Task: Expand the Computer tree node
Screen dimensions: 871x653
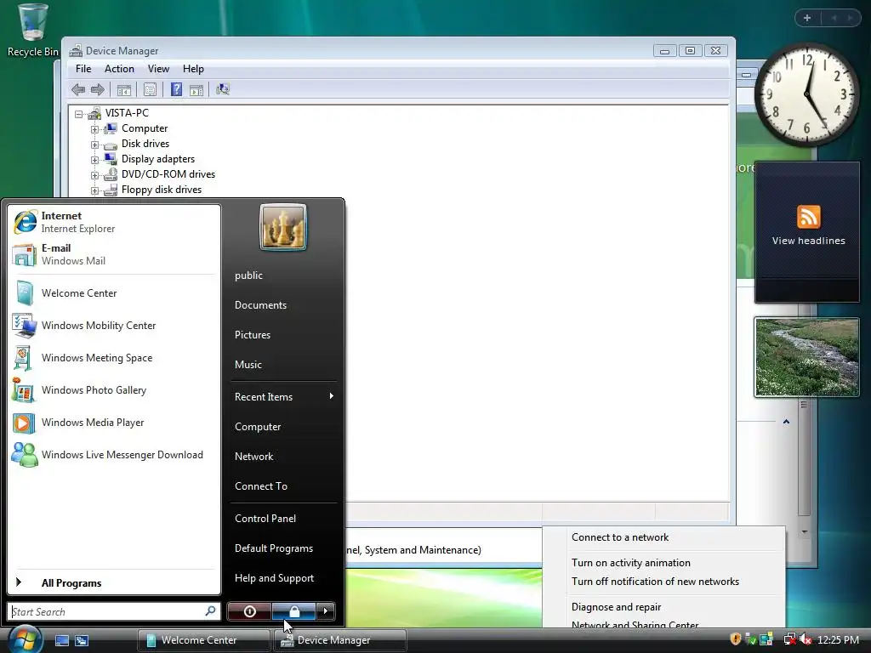Action: tap(94, 129)
